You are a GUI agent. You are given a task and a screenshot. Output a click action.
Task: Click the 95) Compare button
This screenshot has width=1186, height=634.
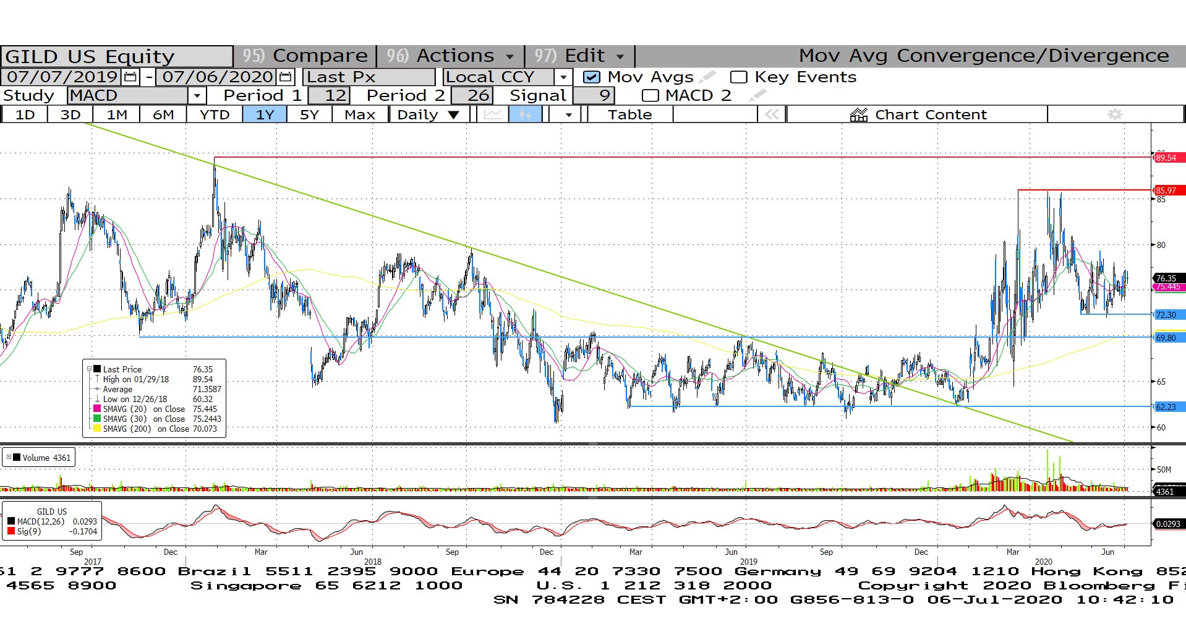click(x=305, y=56)
